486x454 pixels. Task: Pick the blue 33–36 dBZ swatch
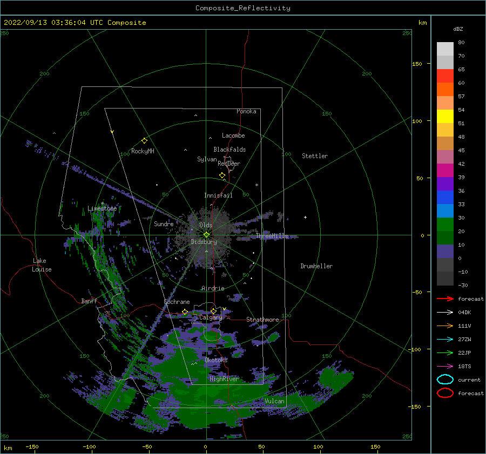pos(445,198)
